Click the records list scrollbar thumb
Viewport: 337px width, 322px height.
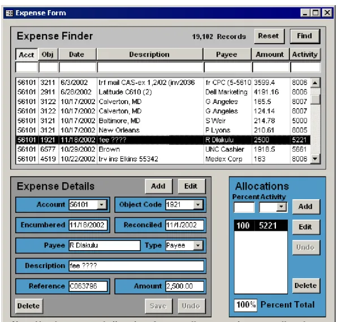pyautogui.click(x=316, y=100)
